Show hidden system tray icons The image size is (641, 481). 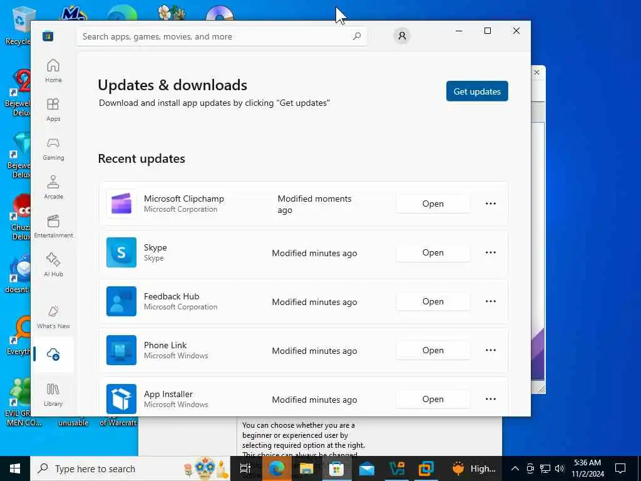[x=515, y=468]
